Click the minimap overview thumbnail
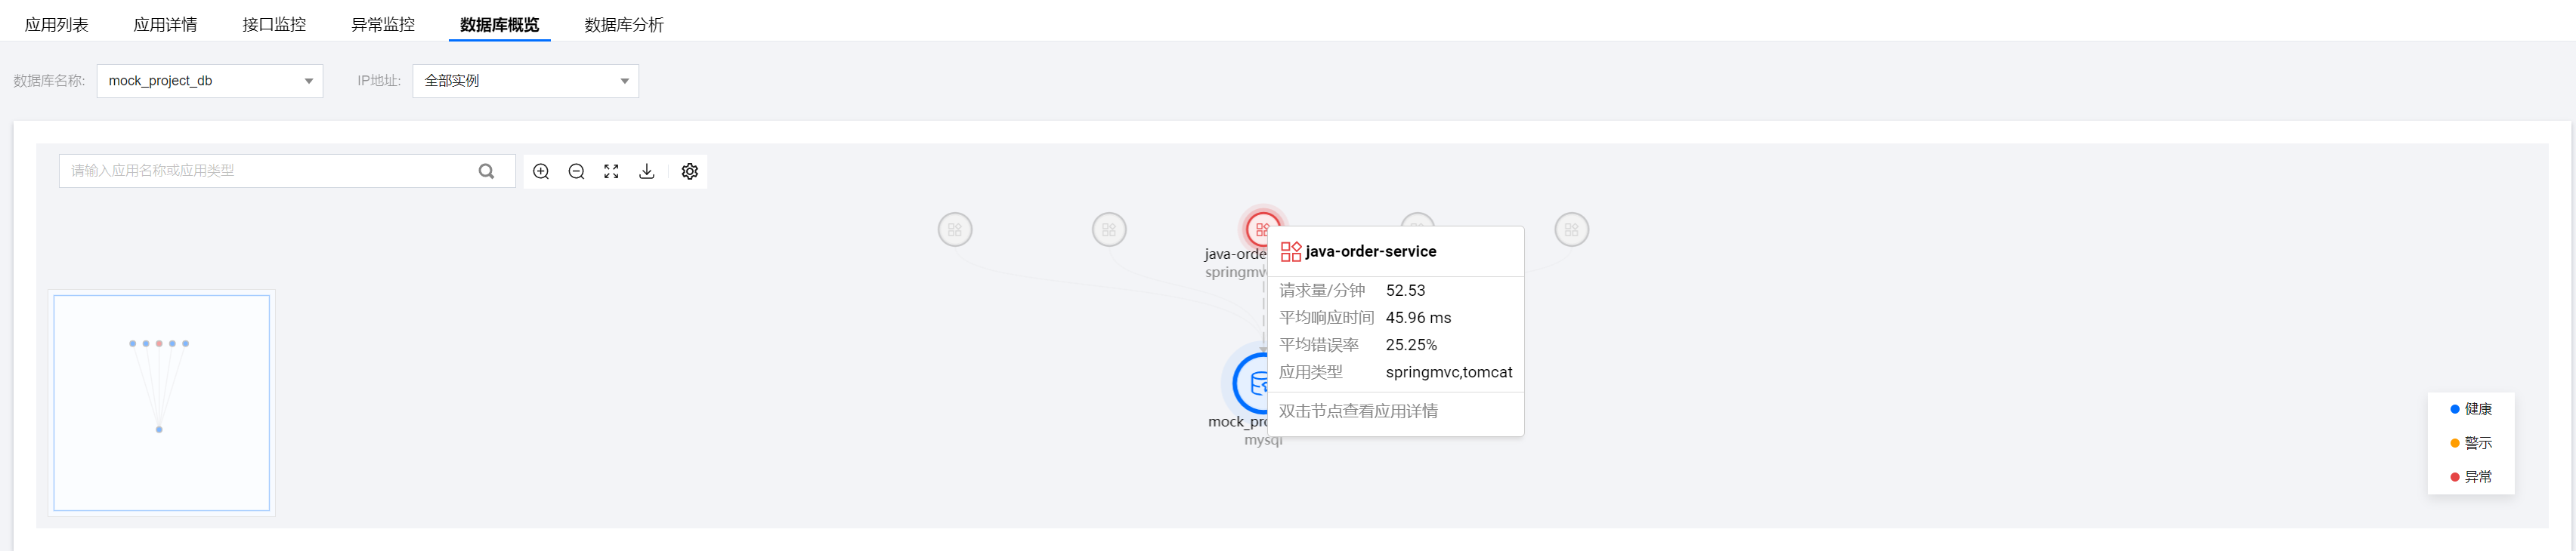This screenshot has height=551, width=2576. [x=162, y=403]
